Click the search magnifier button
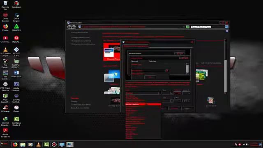This screenshot has width=263, height=148. click(226, 27)
